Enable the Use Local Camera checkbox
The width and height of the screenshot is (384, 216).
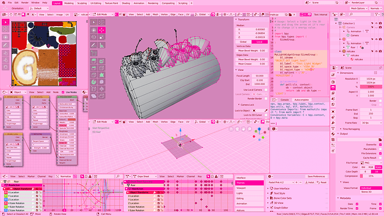coord(266,90)
